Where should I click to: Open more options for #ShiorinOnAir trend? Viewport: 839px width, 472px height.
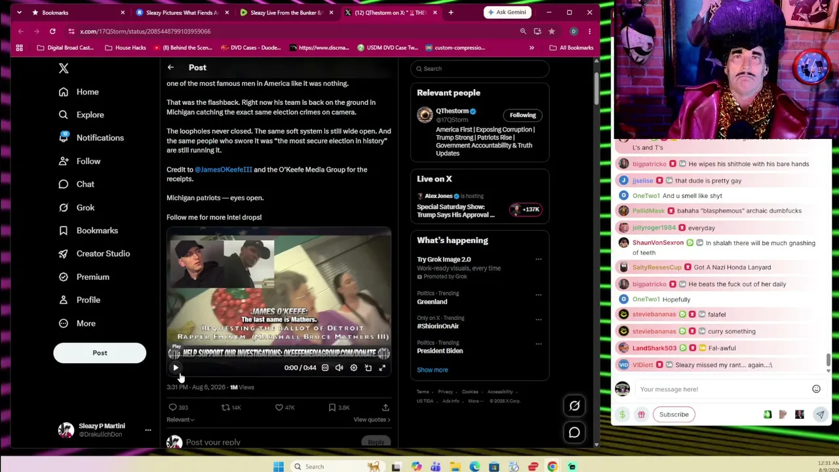click(x=538, y=319)
